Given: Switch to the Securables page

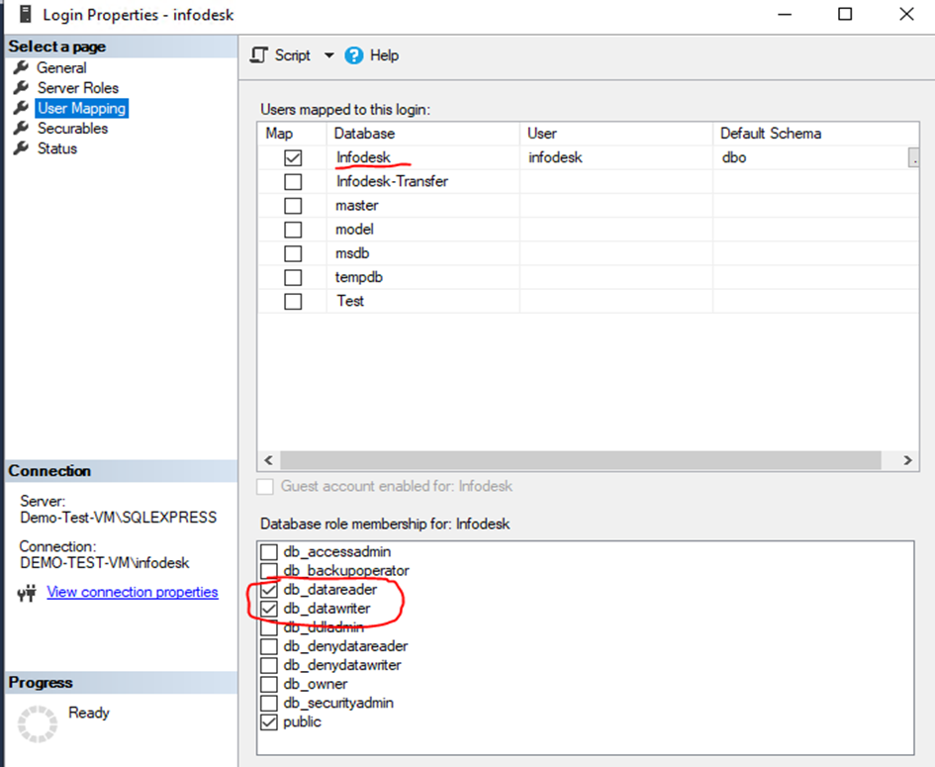Looking at the screenshot, I should coord(72,129).
